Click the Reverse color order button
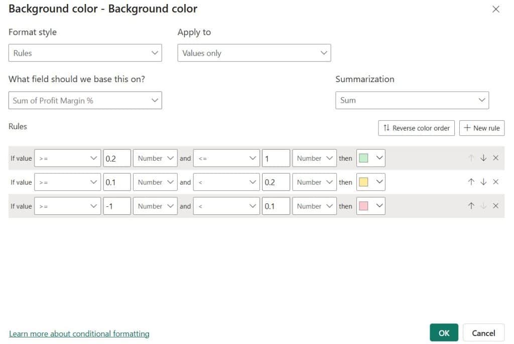This screenshot has height=344, width=514. coord(416,128)
